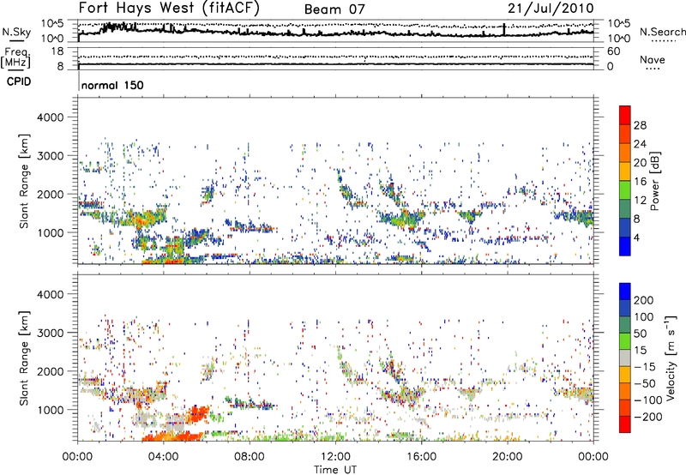The image size is (686, 475).
Task: Click the light green 12-16 dB power color segment
Action: (625, 190)
